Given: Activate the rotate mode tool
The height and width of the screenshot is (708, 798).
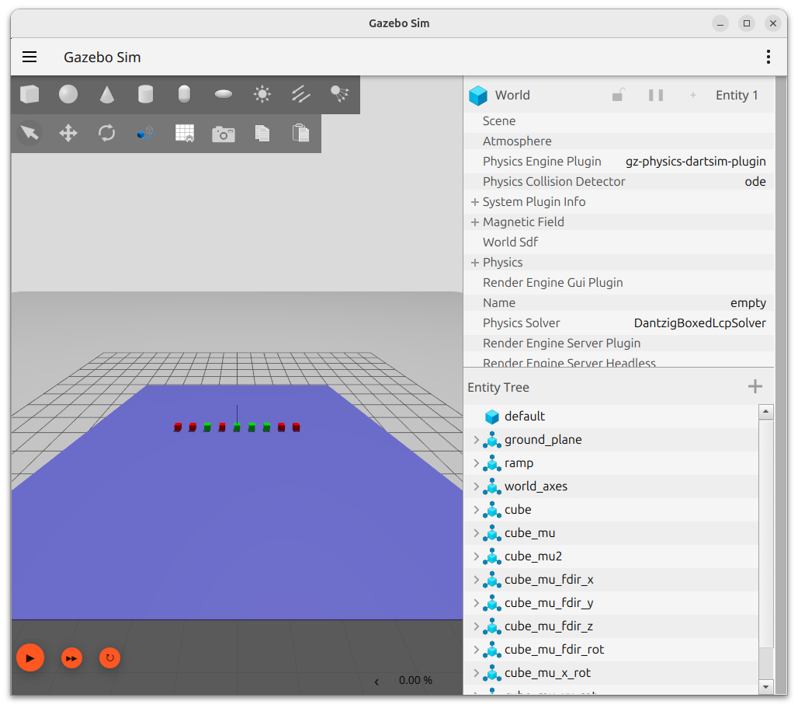Looking at the screenshot, I should [x=107, y=134].
